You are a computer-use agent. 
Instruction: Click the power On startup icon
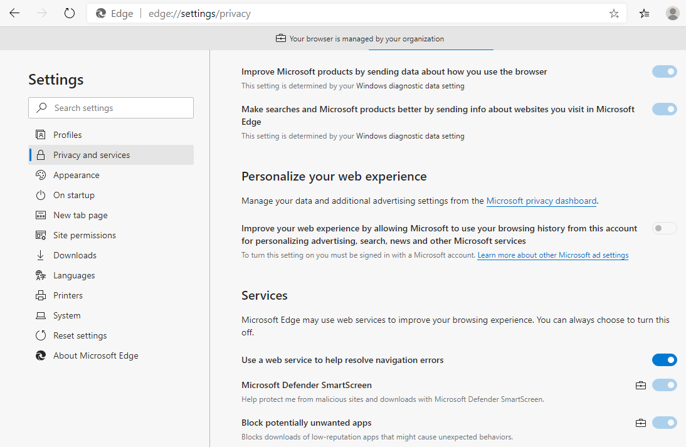click(41, 195)
